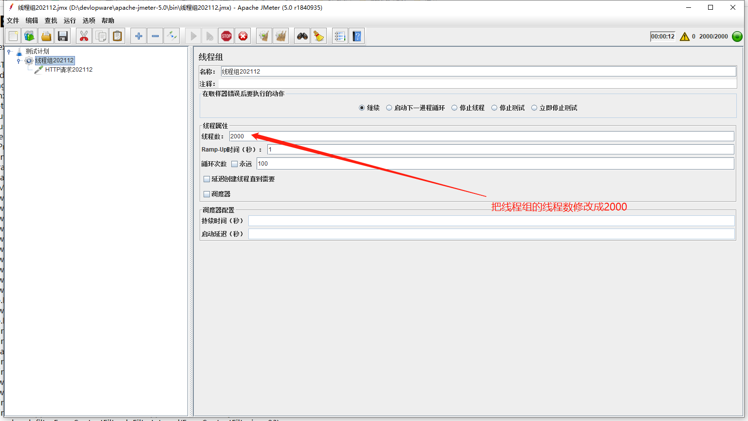Image resolution: width=748 pixels, height=421 pixels.
Task: Open the Function Helper list icon
Action: 340,36
